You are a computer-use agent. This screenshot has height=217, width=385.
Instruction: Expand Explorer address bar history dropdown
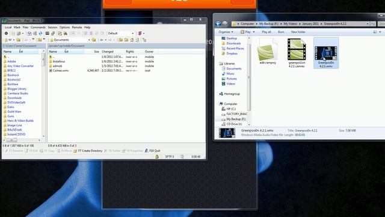click(x=368, y=24)
